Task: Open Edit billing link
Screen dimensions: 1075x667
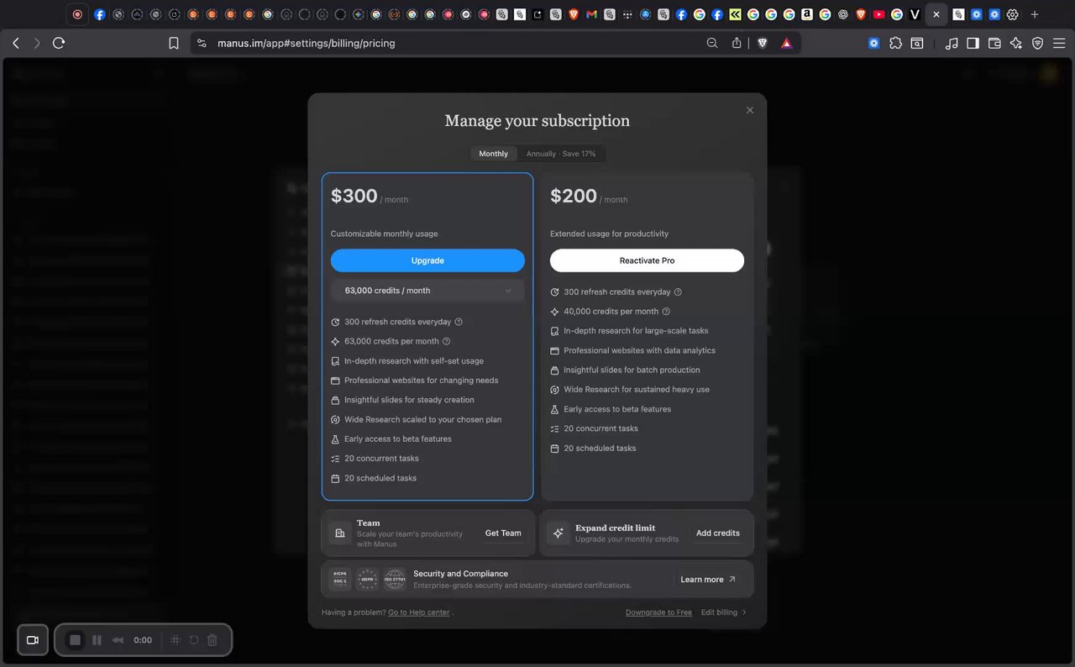Action: tap(724, 612)
